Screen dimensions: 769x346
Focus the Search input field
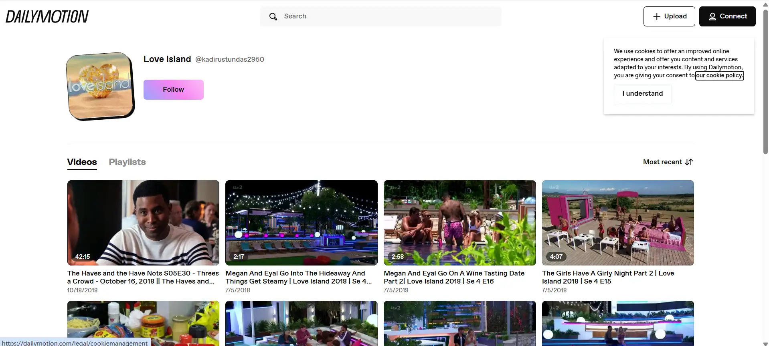click(x=380, y=16)
